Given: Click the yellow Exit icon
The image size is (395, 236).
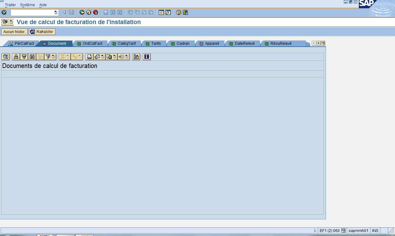Looking at the screenshot, I should coord(89,12).
